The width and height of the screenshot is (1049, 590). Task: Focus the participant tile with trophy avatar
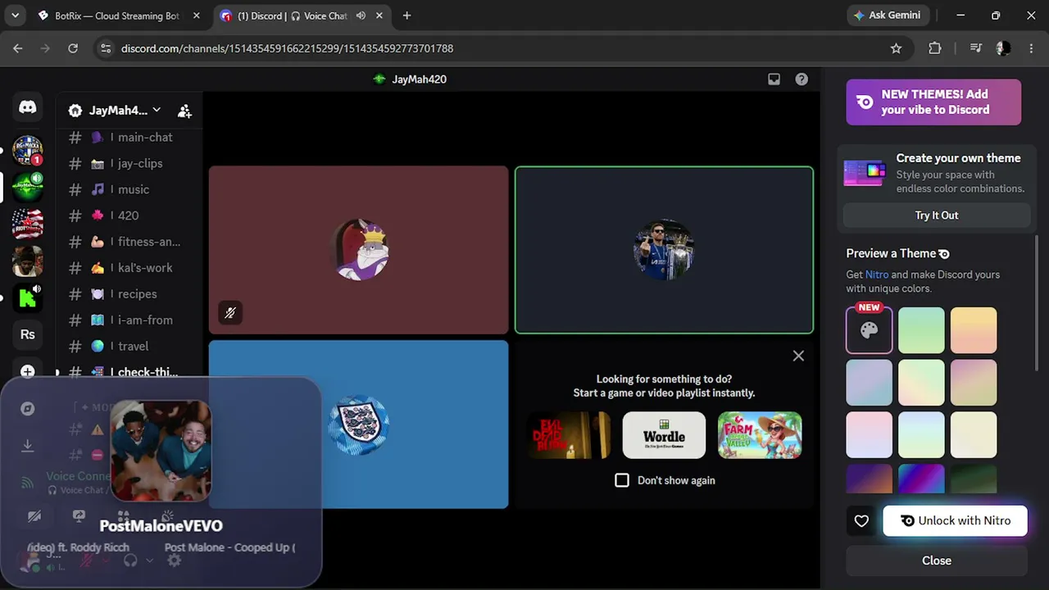tap(664, 251)
